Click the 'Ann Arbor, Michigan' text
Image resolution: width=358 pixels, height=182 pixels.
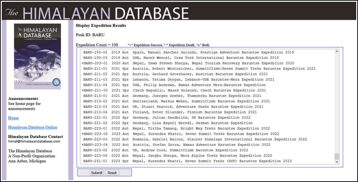27,161
